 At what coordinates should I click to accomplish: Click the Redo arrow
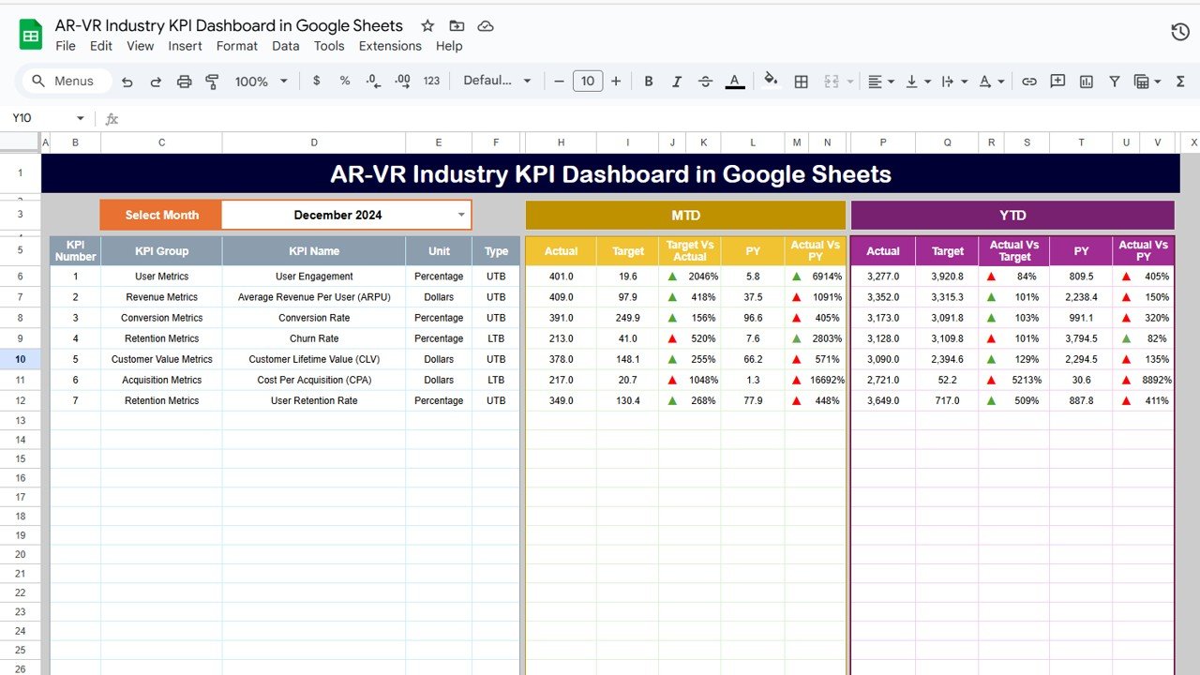(x=156, y=82)
